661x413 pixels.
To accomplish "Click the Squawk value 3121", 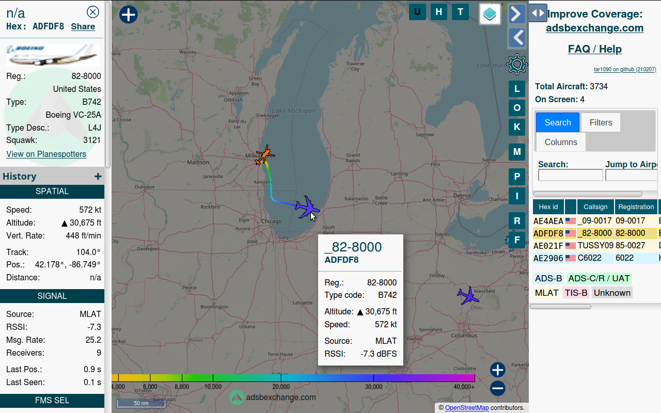I will (92, 140).
